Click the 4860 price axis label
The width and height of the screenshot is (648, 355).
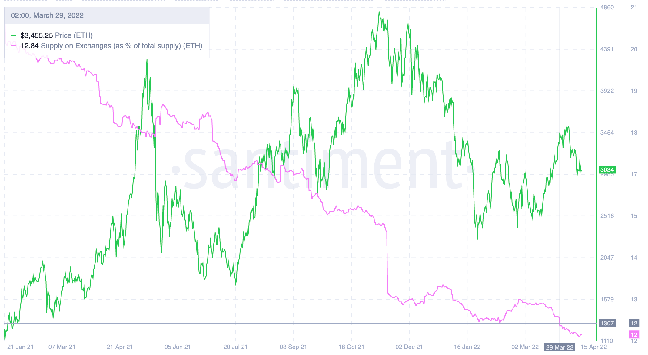click(x=607, y=8)
